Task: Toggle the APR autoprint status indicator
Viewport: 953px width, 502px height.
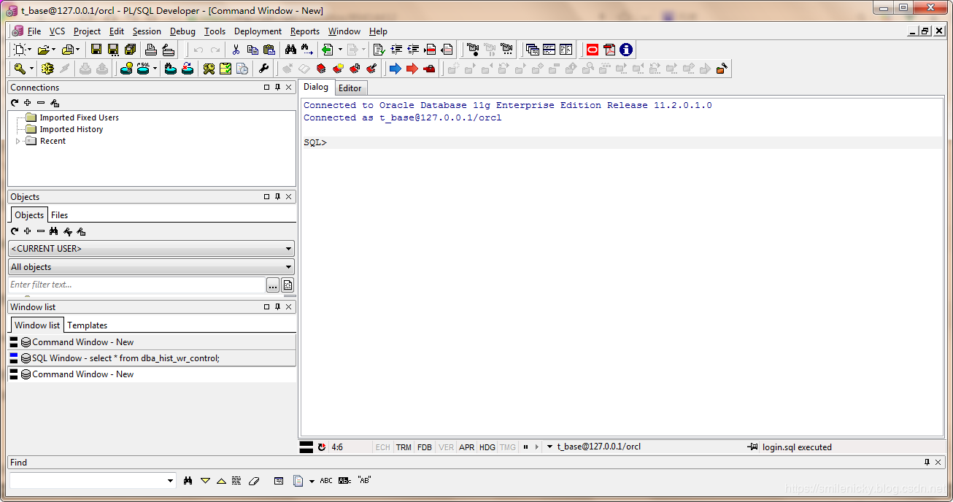Action: pyautogui.click(x=466, y=447)
